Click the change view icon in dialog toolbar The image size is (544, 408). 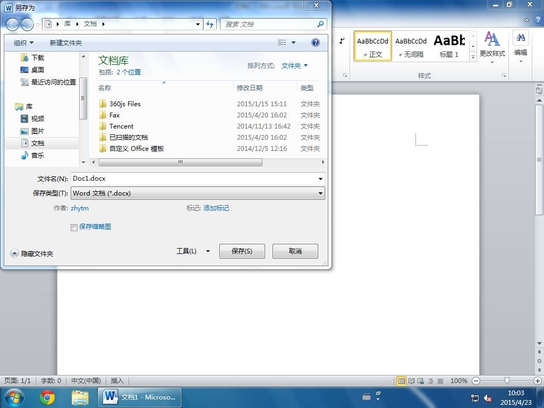(x=282, y=42)
